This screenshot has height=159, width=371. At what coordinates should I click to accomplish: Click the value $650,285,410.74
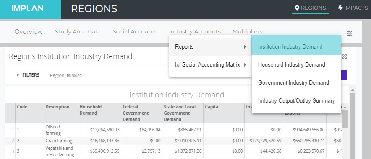tap(309, 141)
